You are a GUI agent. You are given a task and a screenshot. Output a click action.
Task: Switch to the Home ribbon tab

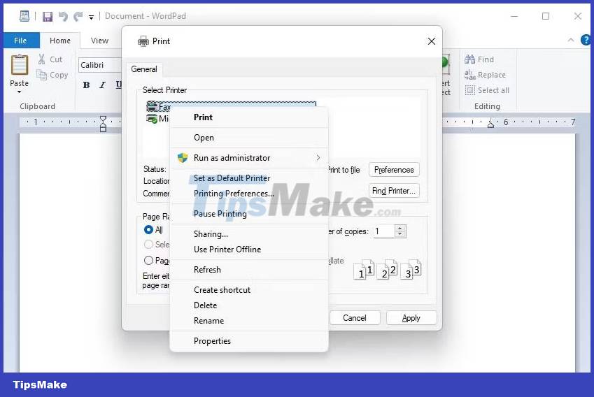(x=60, y=41)
